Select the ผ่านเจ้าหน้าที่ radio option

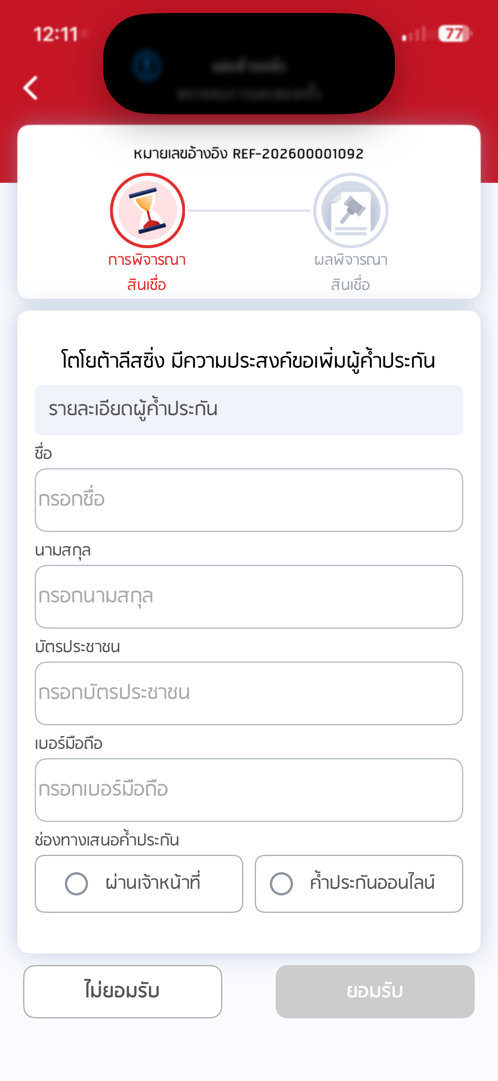point(77,883)
